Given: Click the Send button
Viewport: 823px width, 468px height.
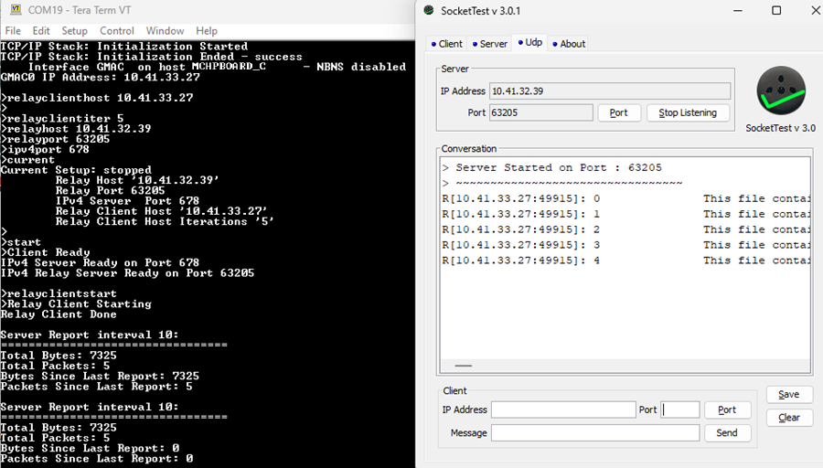Looking at the screenshot, I should point(727,433).
